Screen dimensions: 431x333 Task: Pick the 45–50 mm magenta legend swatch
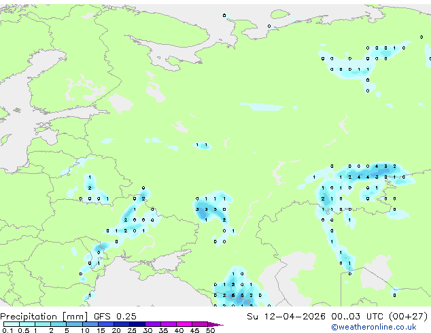click(x=200, y=324)
